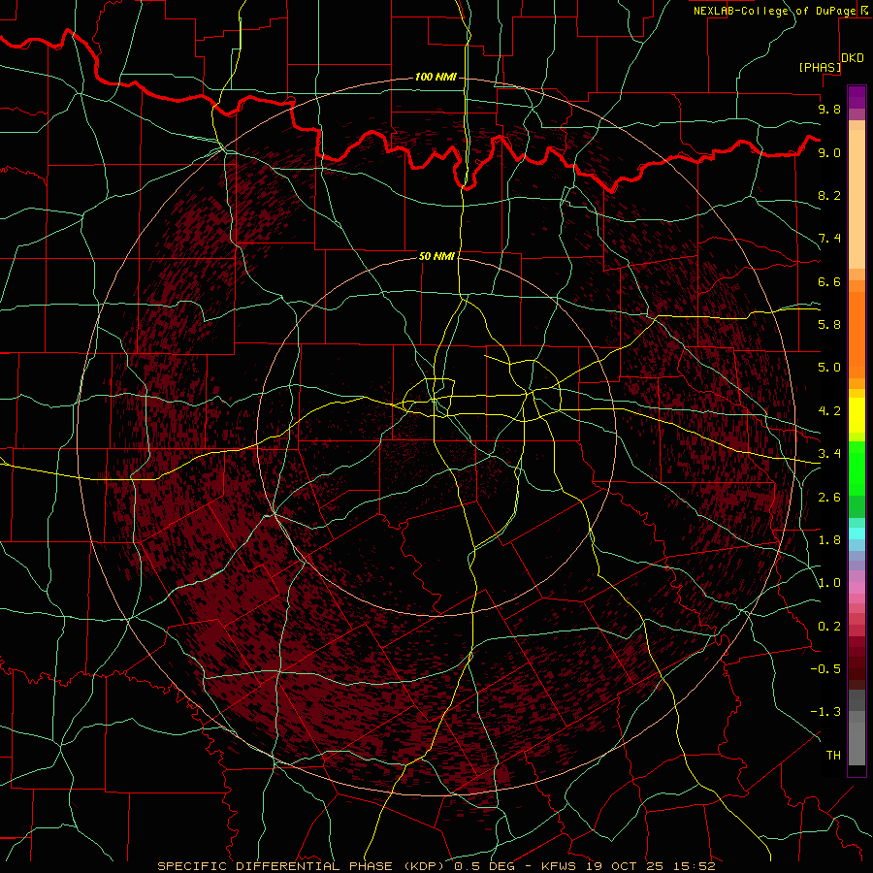
Task: Select the -1.3 scale value
Action: coord(825,712)
